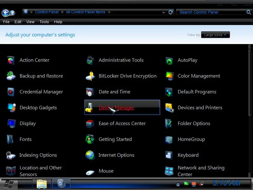This screenshot has width=253, height=190.
Task: Open the Help menu
Action: (58, 22)
